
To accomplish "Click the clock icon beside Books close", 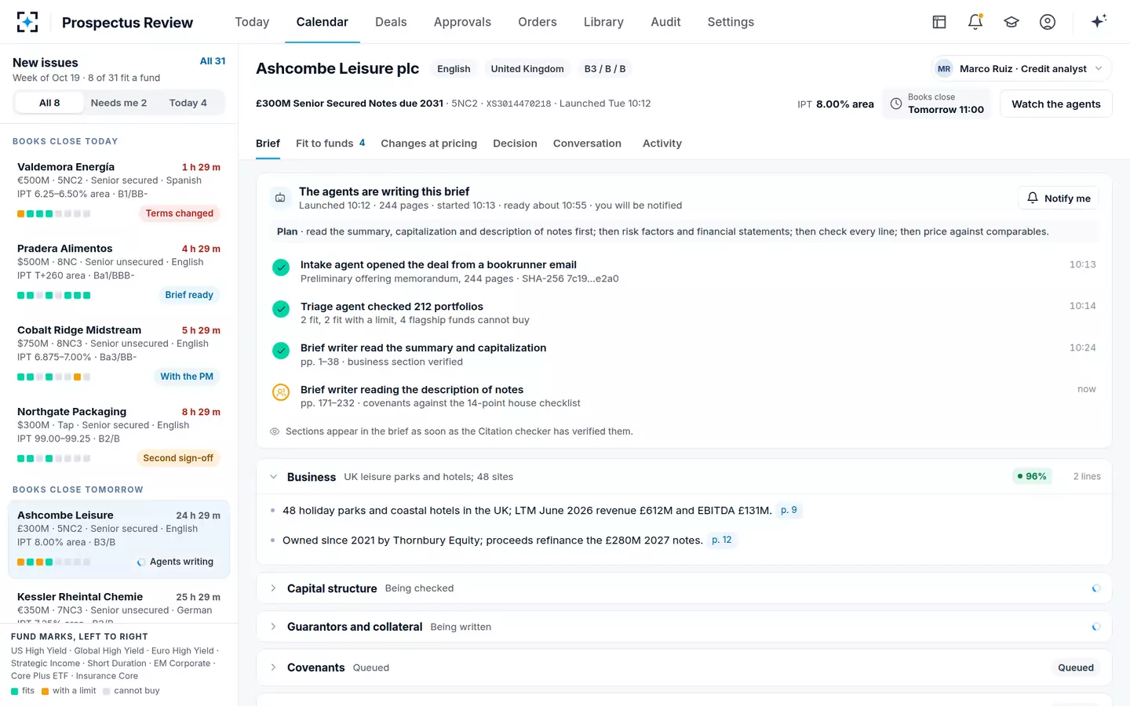I will point(896,104).
